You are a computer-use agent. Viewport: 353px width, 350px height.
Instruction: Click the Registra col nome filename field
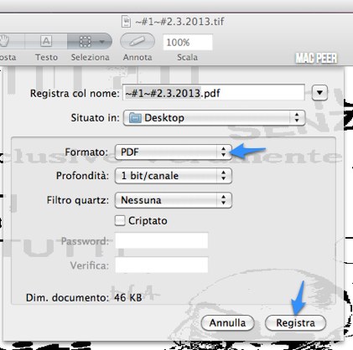click(214, 93)
